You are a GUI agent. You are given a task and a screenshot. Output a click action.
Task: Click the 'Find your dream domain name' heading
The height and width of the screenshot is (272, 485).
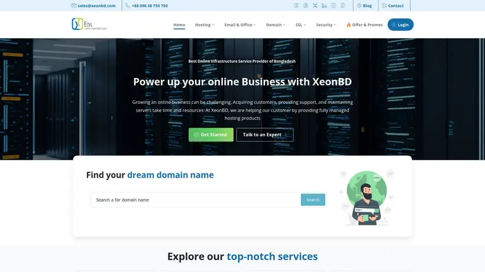[x=150, y=175]
